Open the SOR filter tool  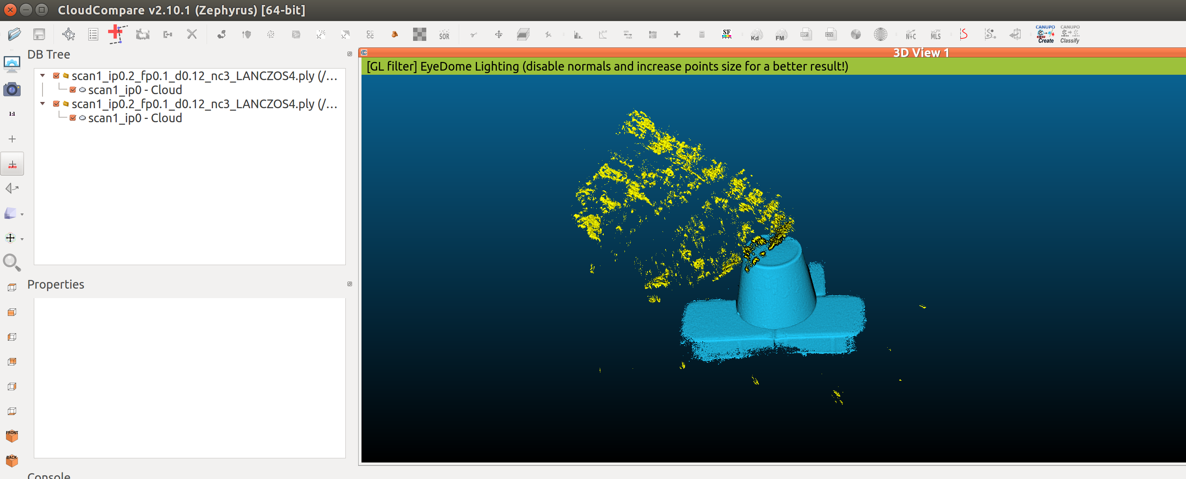click(444, 35)
